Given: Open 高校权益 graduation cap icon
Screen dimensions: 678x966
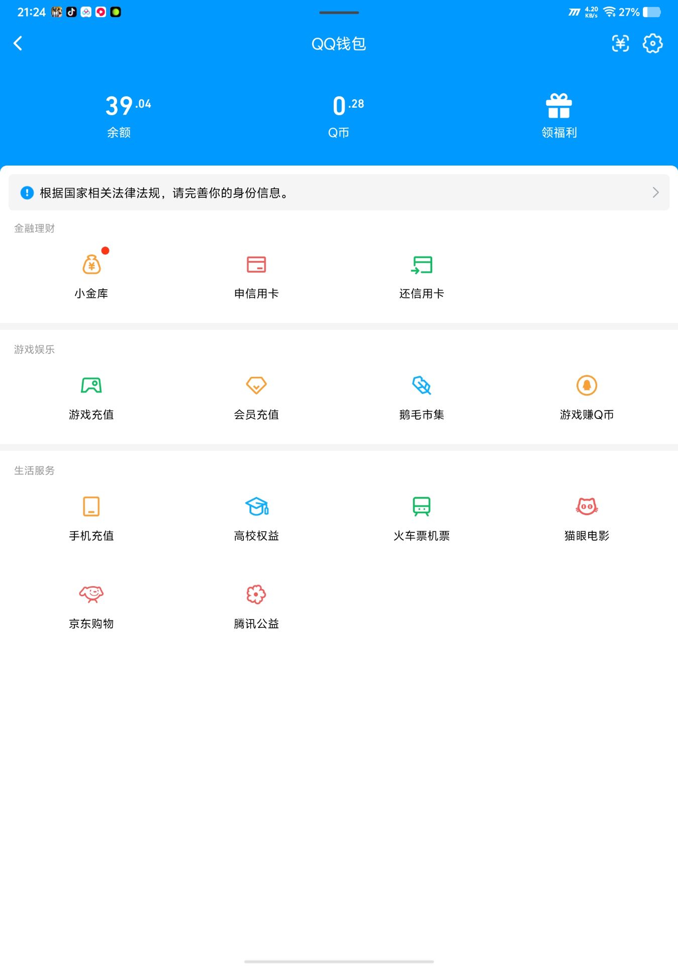Looking at the screenshot, I should click(257, 507).
